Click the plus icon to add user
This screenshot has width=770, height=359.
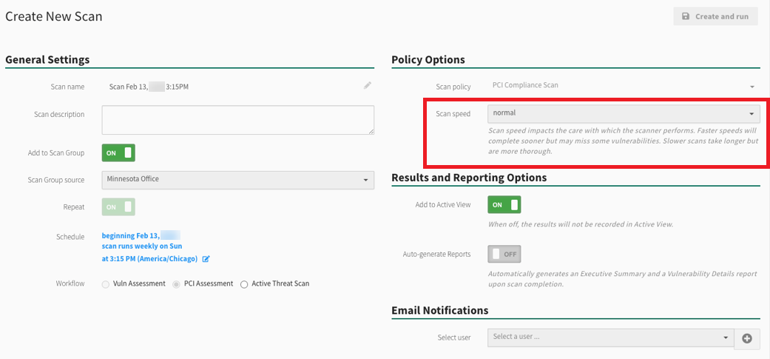click(x=746, y=338)
